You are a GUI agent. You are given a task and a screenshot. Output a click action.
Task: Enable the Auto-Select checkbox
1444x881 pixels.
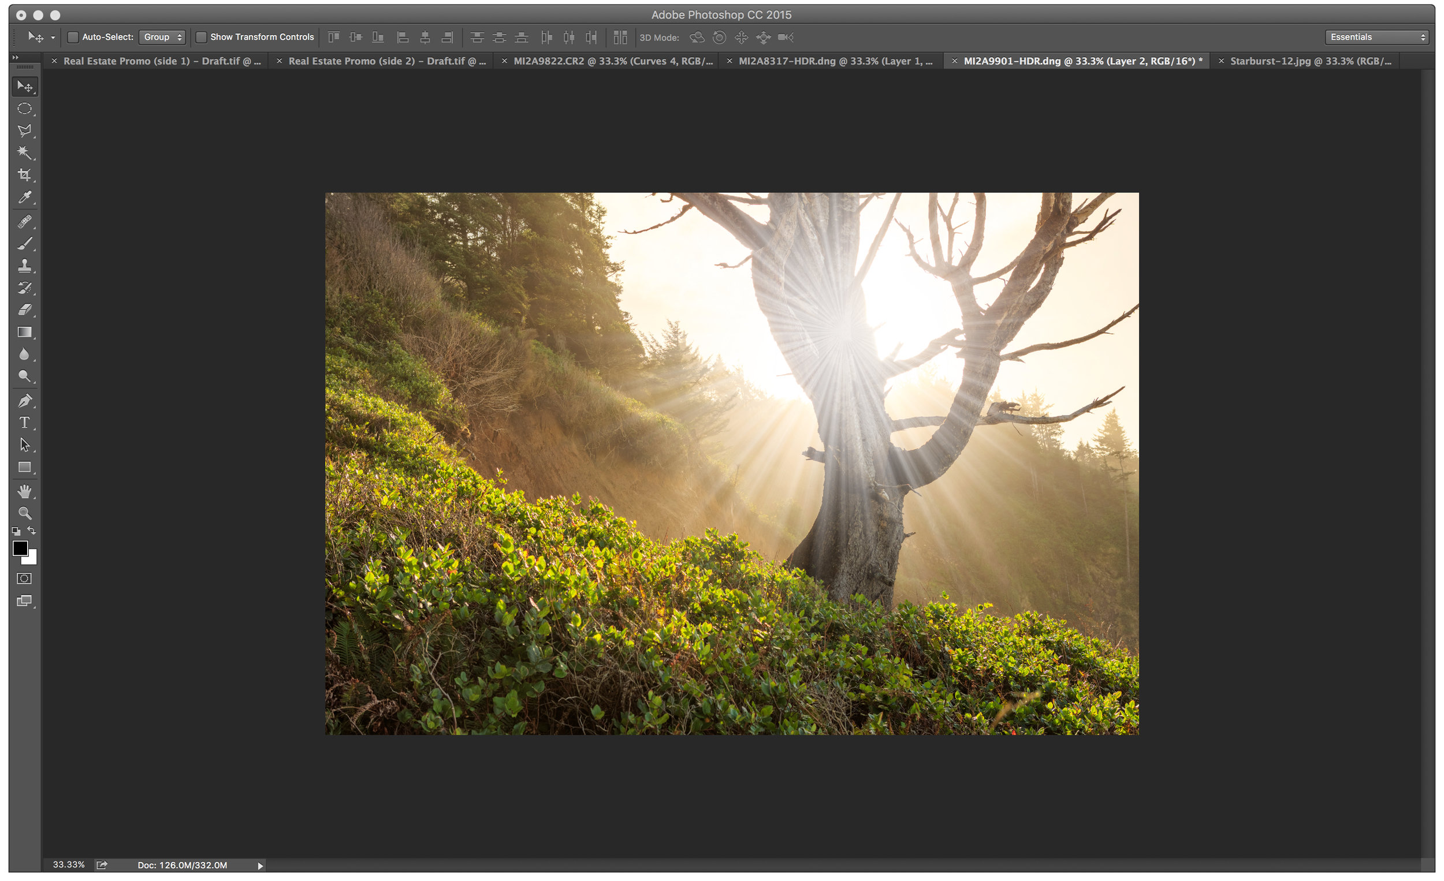click(73, 38)
